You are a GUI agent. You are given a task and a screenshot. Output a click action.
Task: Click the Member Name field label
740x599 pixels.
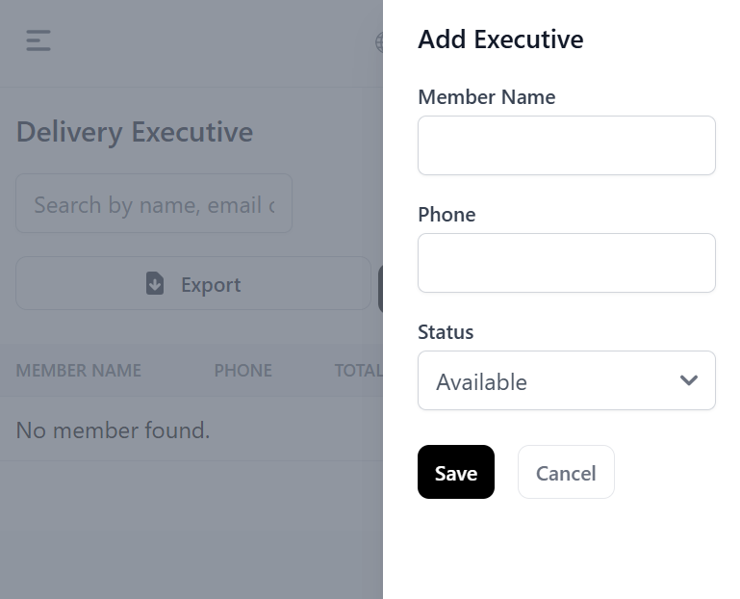tap(486, 96)
